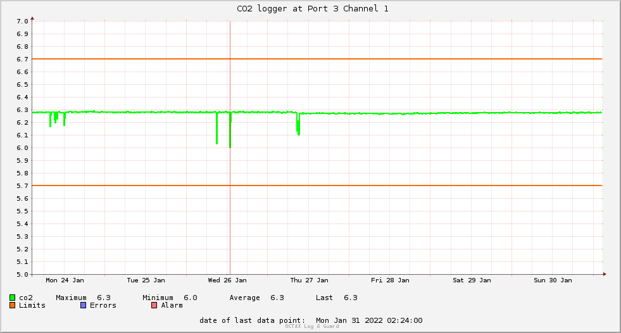Click the orange Limits legend swatch
This screenshot has width=621, height=333.
12,305
